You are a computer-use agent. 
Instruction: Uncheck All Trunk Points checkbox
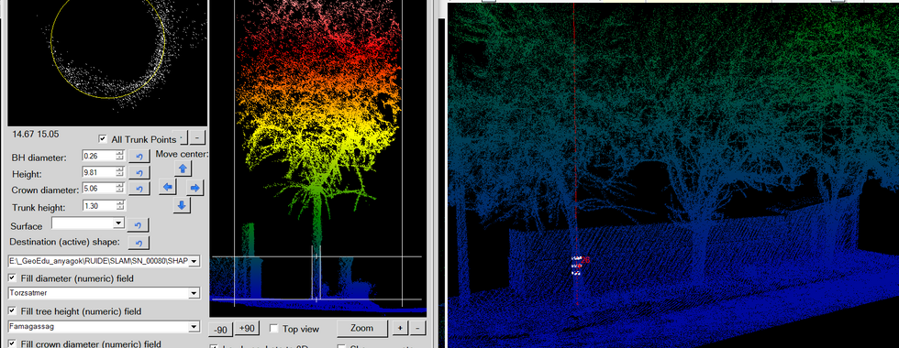103,139
